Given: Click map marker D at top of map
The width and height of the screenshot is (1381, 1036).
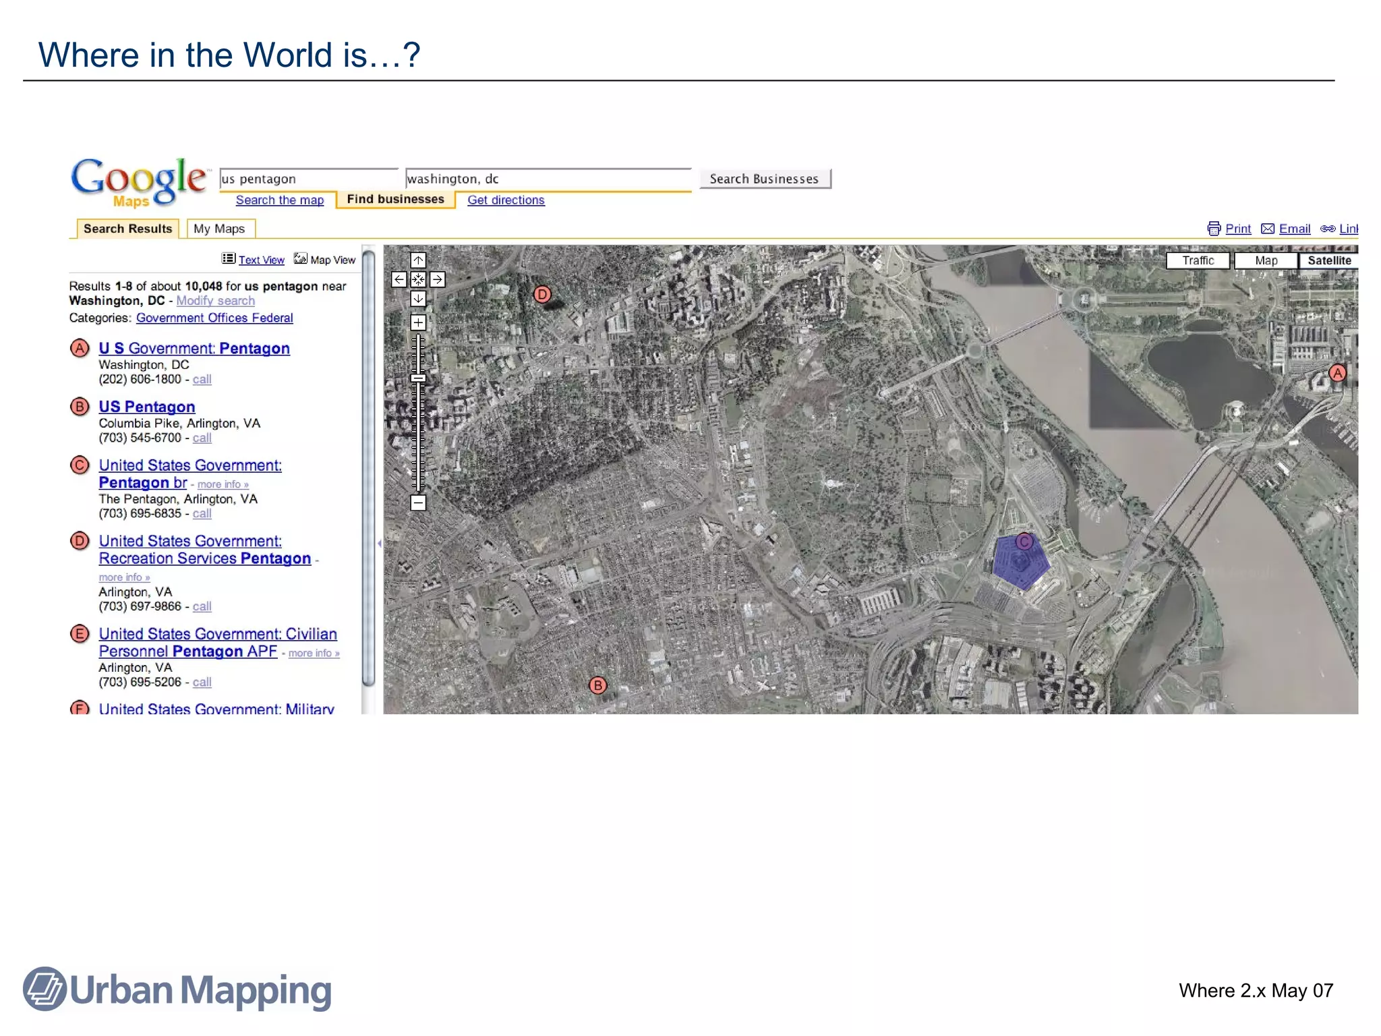Looking at the screenshot, I should tap(542, 295).
